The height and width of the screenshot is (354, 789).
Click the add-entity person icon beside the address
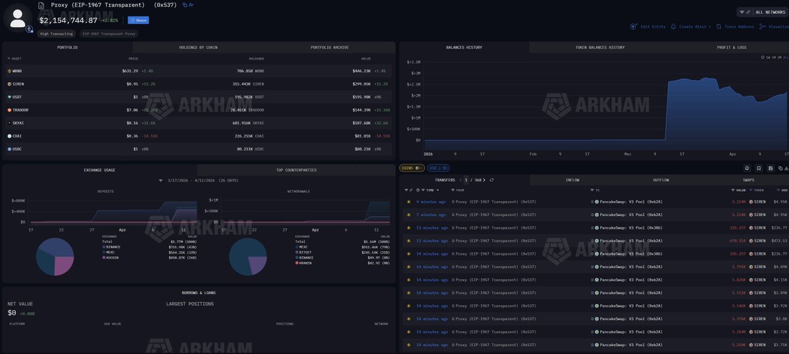191,5
